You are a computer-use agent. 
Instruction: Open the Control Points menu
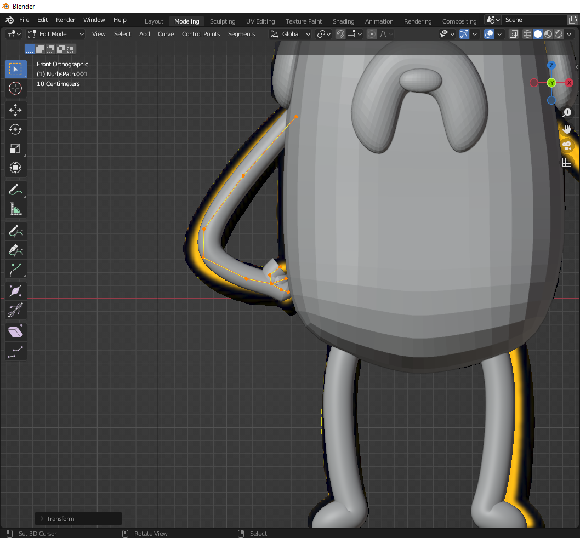click(201, 35)
